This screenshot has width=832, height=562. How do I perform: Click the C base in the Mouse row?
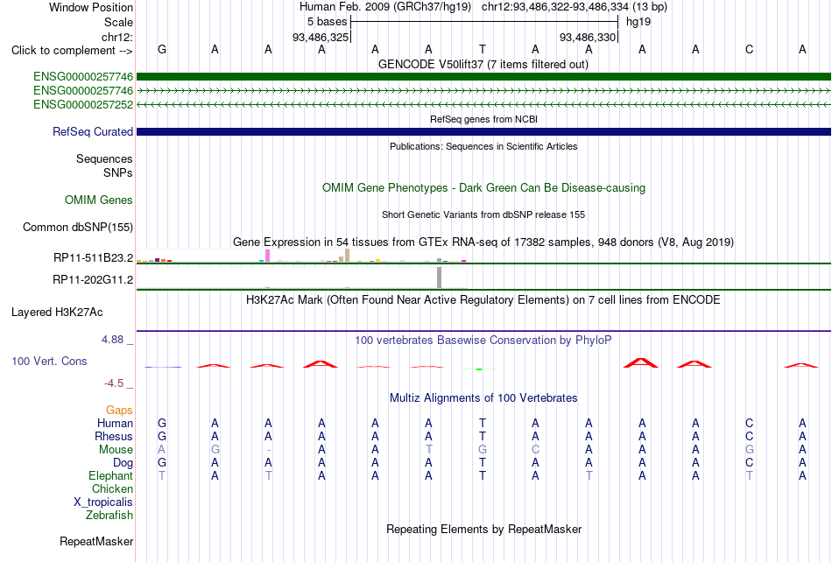coord(535,450)
